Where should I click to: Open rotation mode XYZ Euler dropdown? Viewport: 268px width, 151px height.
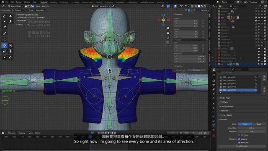tap(190, 40)
